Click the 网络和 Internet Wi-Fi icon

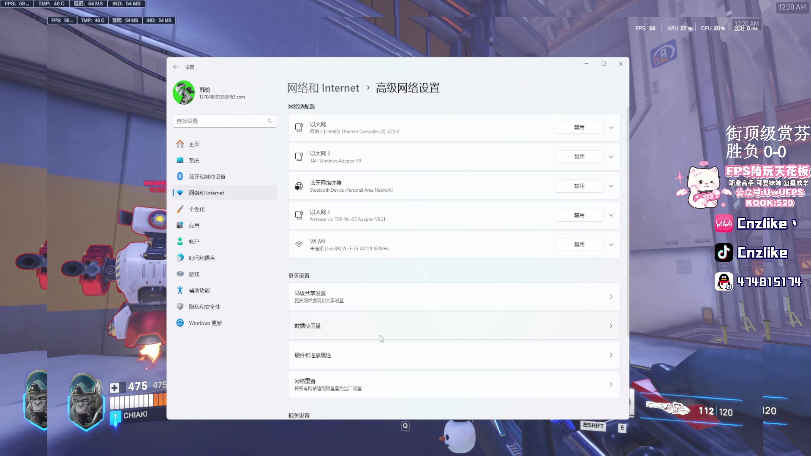(180, 193)
